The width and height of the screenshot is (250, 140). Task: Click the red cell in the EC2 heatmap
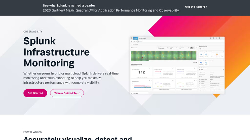pyautogui.click(x=142, y=58)
